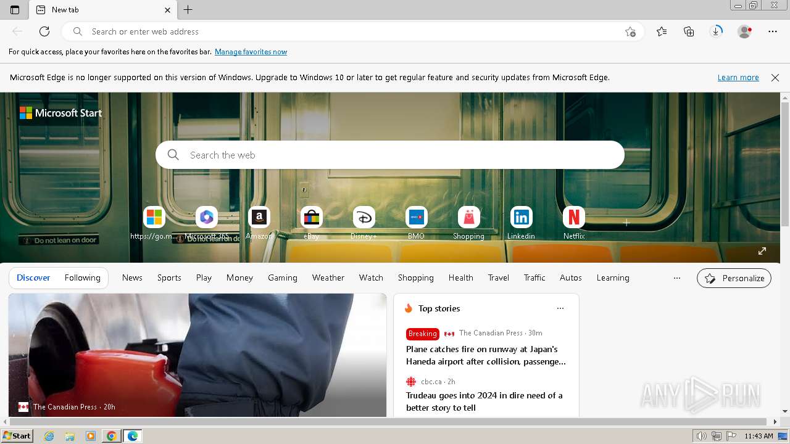This screenshot has width=790, height=444.
Task: Open Settings and more ellipsis menu
Action: [x=773, y=31]
